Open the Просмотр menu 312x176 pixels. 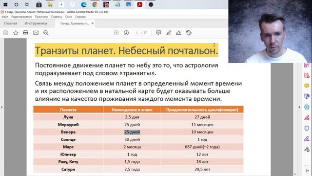coord(41,17)
